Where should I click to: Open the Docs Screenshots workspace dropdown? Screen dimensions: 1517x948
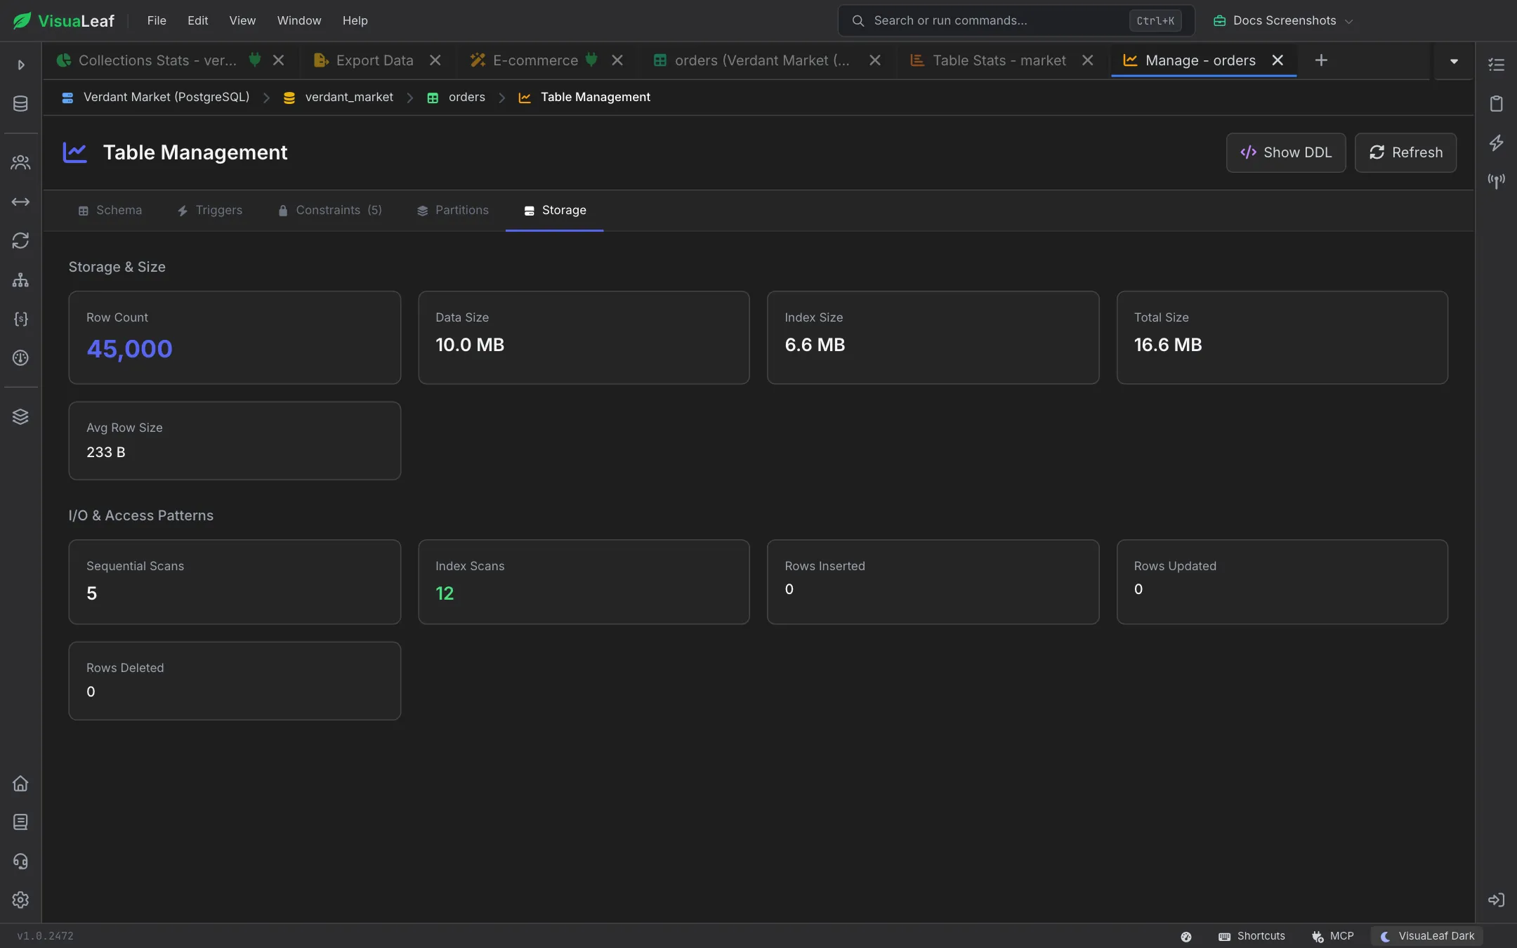[1282, 20]
